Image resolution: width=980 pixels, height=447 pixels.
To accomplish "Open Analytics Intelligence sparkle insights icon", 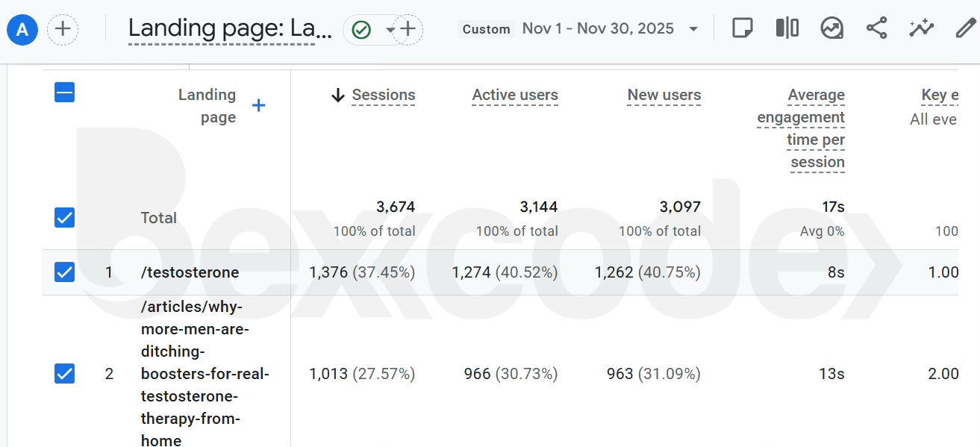I will point(921,28).
